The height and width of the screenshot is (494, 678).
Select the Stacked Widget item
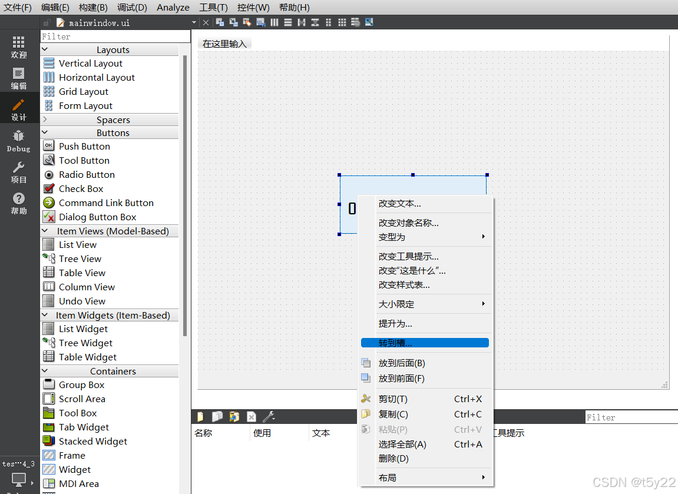point(93,441)
